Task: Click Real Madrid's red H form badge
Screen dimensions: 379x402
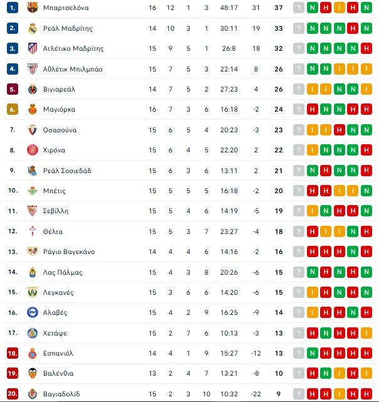Action: point(353,28)
